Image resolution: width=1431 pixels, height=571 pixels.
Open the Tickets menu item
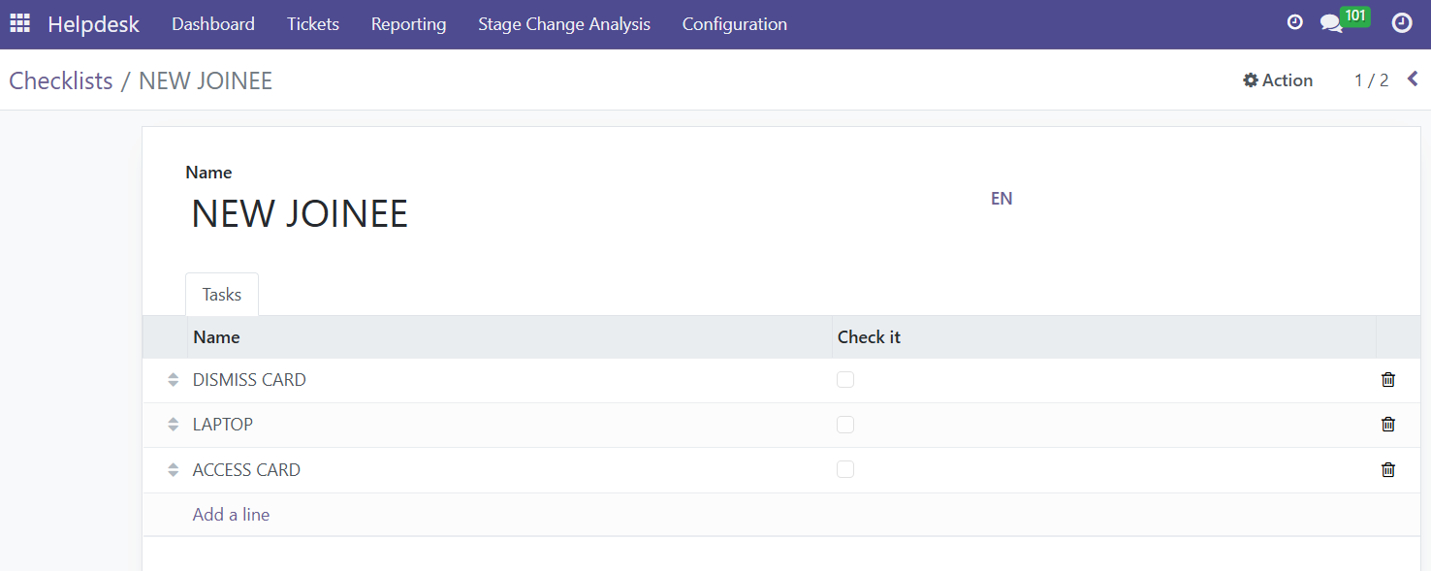click(x=313, y=24)
